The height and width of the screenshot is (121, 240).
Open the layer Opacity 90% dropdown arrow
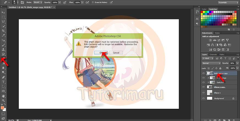(x=238, y=63)
